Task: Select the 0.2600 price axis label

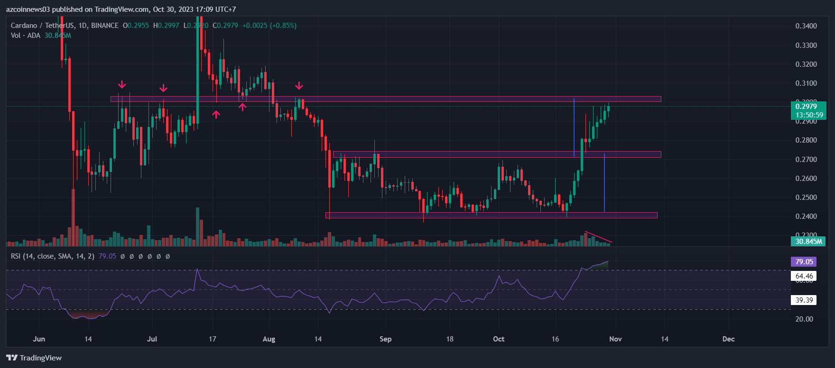Action: 806,179
